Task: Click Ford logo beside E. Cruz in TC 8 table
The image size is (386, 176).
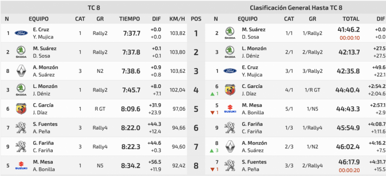Action: (x=21, y=33)
